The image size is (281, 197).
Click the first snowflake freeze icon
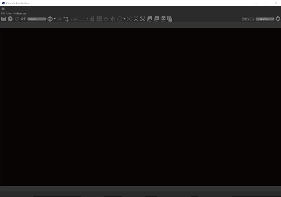point(106,19)
